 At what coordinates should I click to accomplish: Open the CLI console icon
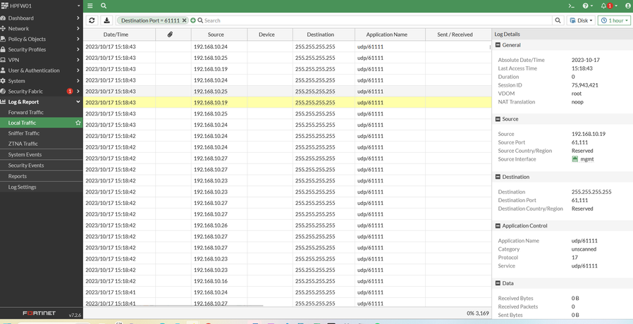click(x=572, y=6)
